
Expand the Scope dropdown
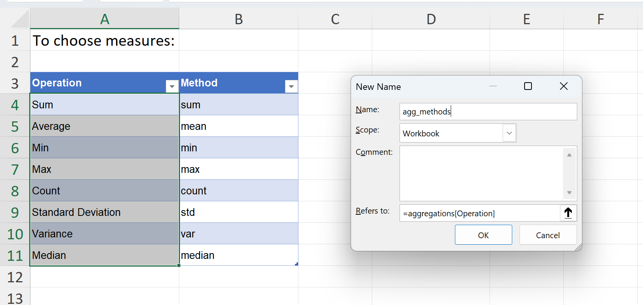[509, 133]
